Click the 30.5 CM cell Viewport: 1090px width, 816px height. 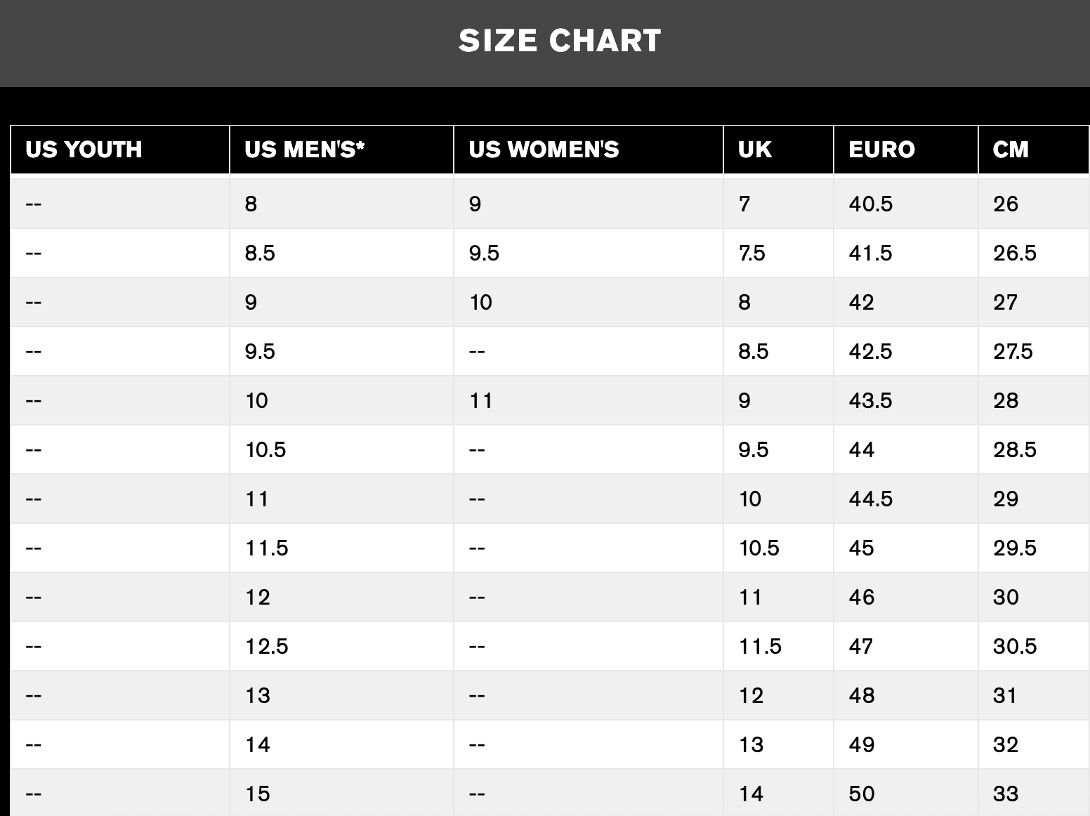1034,646
